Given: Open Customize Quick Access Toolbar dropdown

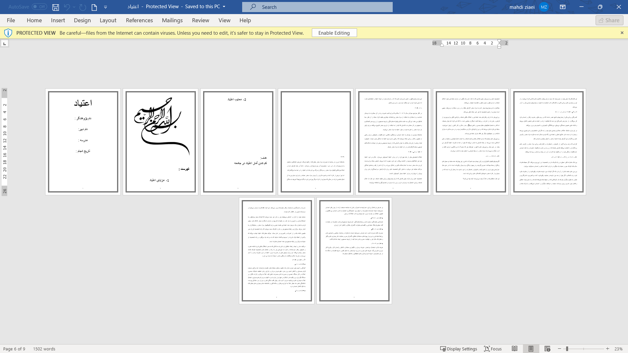Looking at the screenshot, I should click(x=105, y=7).
